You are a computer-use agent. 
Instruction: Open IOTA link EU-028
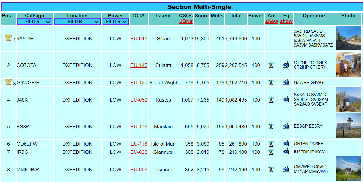coord(139,152)
